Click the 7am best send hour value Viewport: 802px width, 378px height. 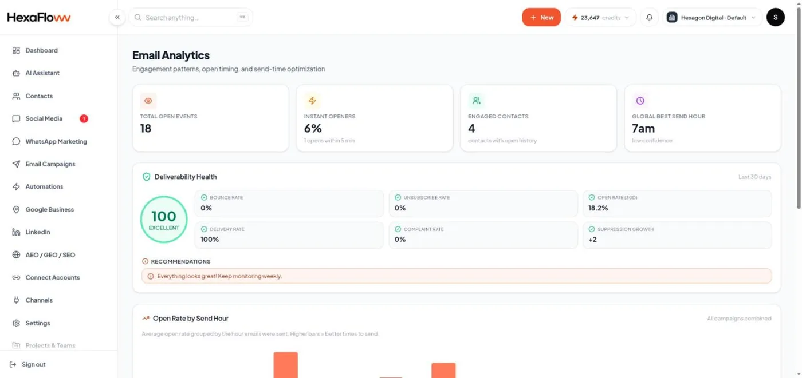(643, 129)
